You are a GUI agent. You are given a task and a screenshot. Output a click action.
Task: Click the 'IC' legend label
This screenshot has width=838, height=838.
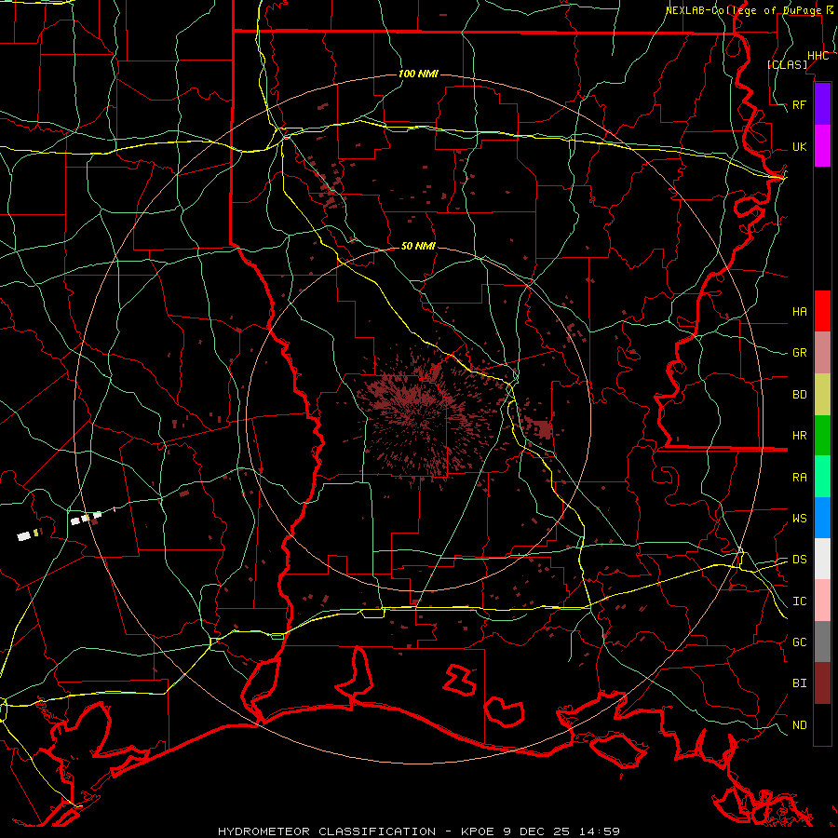[x=799, y=601]
